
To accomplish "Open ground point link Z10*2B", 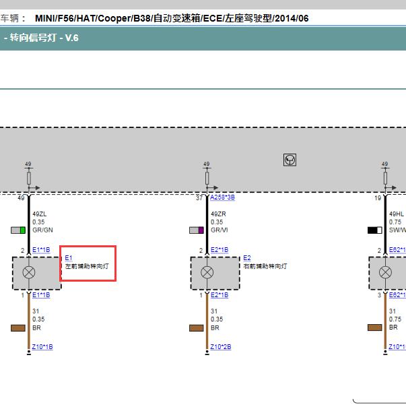I will pos(221,347).
